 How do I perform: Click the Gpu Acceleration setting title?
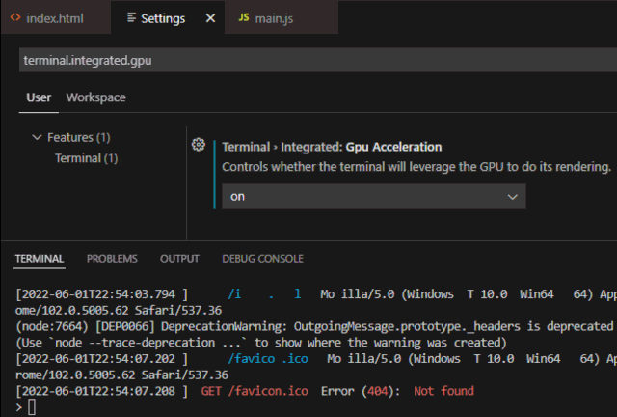click(332, 147)
